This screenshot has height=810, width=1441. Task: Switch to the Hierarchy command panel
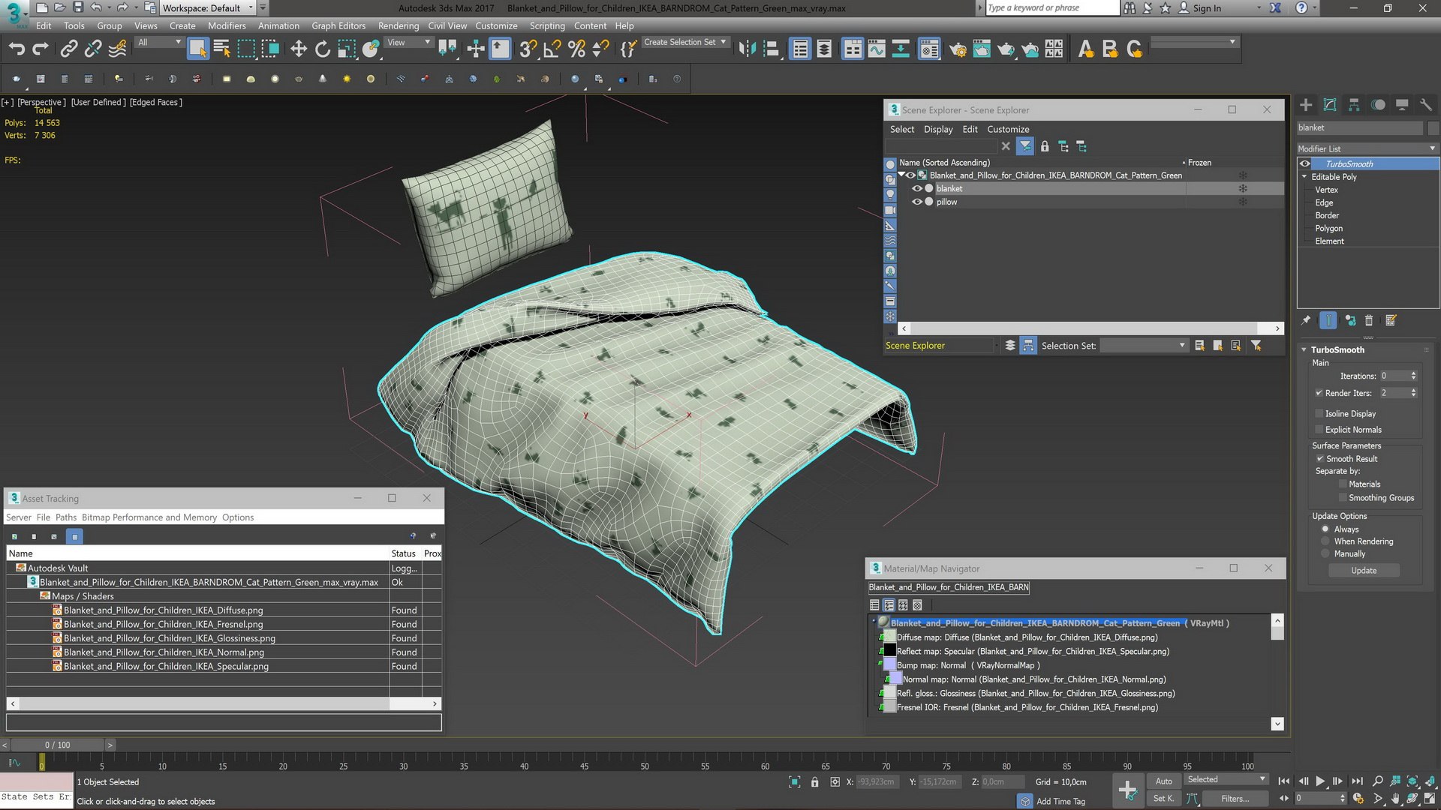coord(1354,105)
